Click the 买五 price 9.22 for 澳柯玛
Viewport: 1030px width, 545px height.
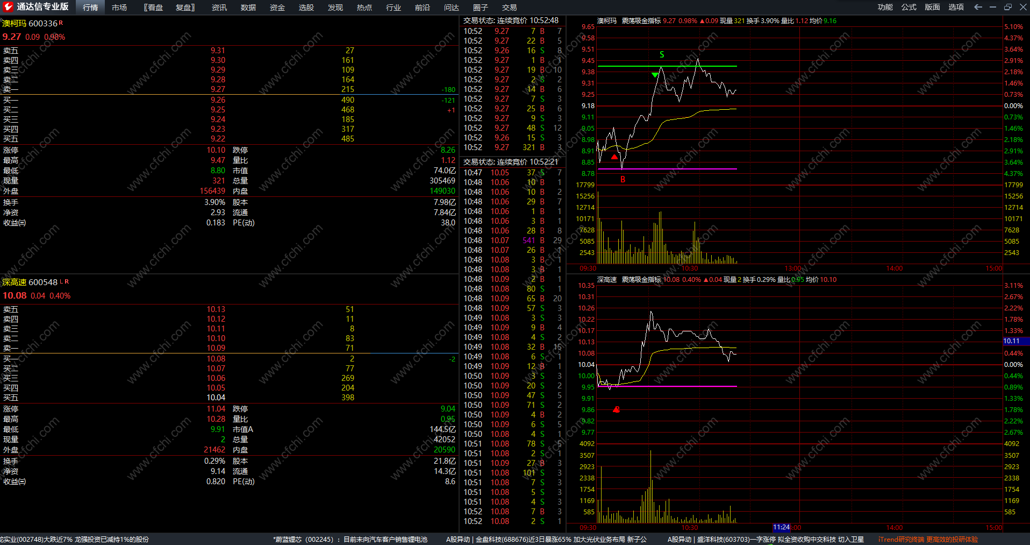pos(218,139)
